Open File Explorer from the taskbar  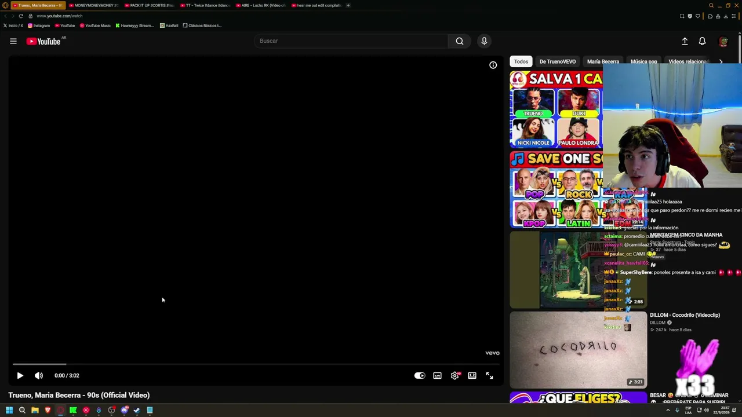tap(35, 410)
